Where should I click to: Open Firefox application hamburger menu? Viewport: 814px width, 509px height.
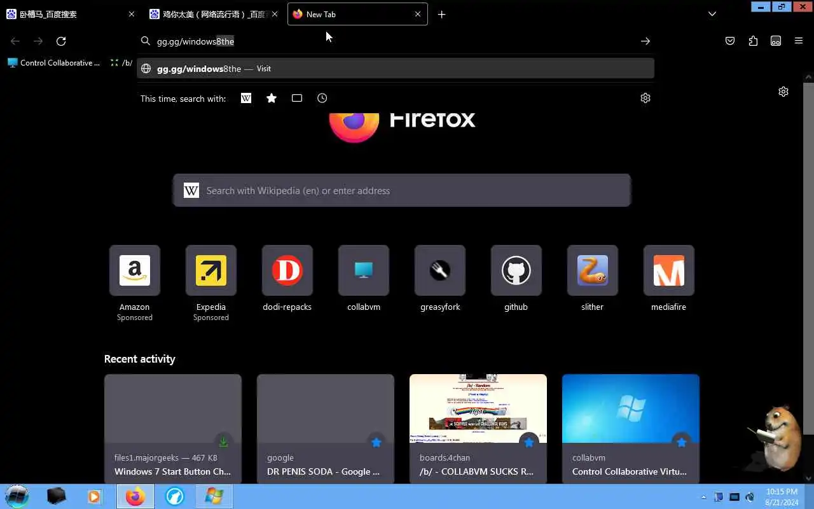(x=799, y=41)
